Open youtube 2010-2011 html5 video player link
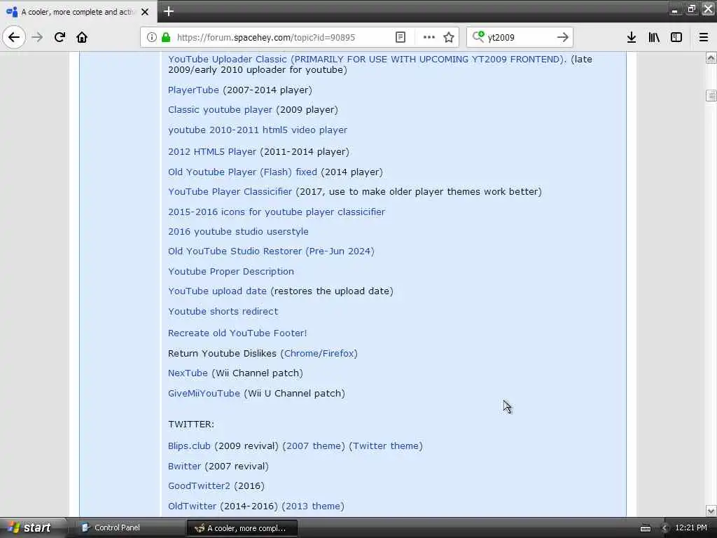 tap(258, 130)
